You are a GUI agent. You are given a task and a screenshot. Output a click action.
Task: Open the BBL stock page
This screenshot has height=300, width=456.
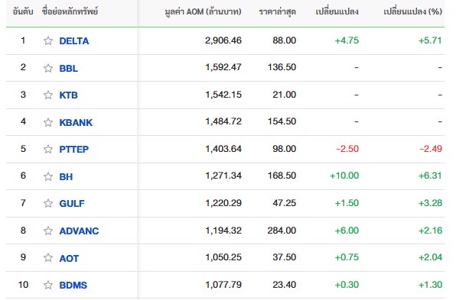69,69
